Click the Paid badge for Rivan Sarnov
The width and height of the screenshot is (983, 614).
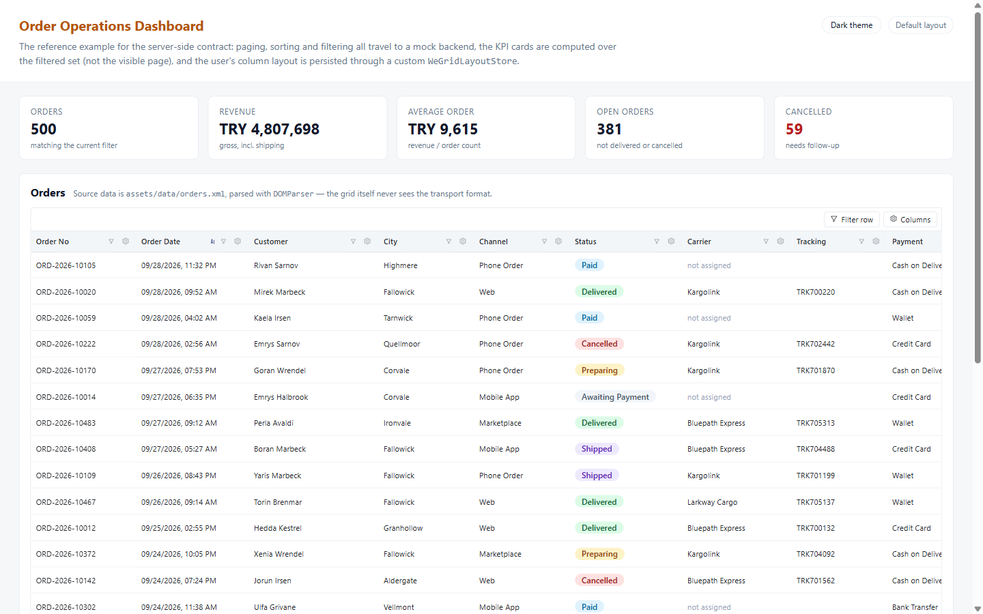tap(589, 265)
